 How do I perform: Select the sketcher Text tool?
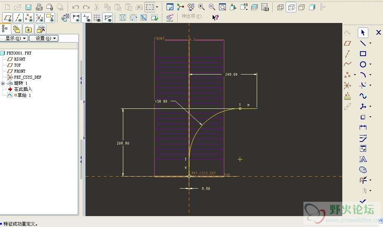point(363,159)
